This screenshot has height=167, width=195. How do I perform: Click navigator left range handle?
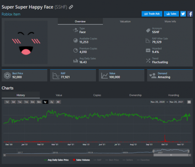[x=153, y=151]
